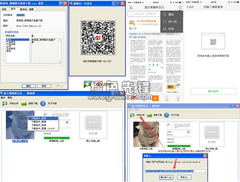
Task: Click the selected file version value 1.0.0.0
Action: pyautogui.click(x=21, y=15)
